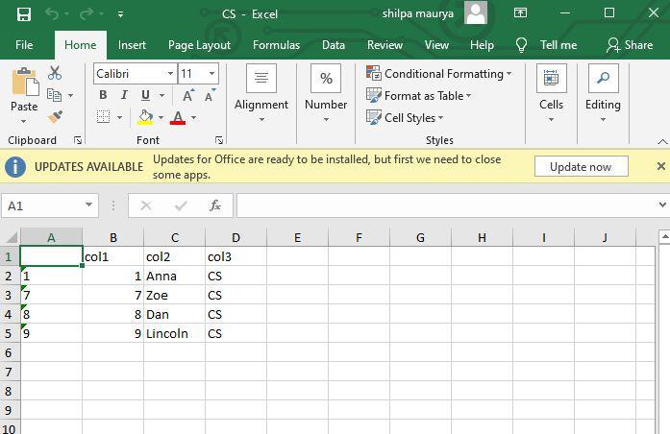Image resolution: width=670 pixels, height=434 pixels.
Task: Click inside the formula bar
Action: [x=446, y=205]
